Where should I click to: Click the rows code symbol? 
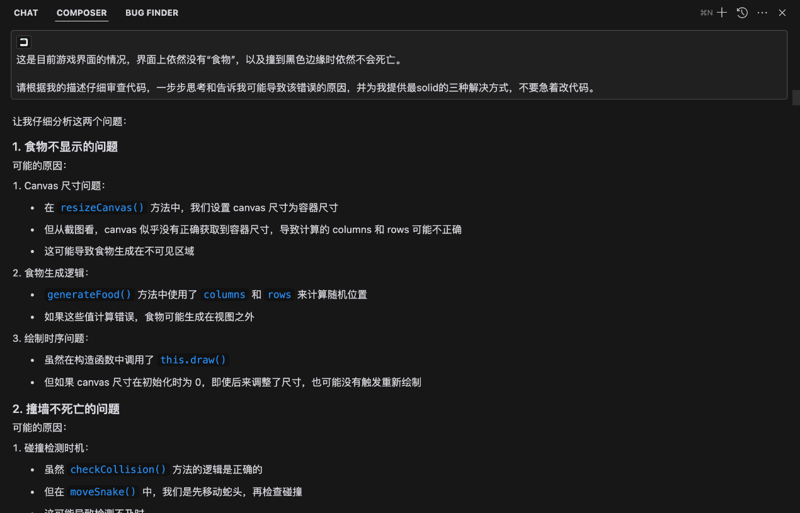point(279,295)
